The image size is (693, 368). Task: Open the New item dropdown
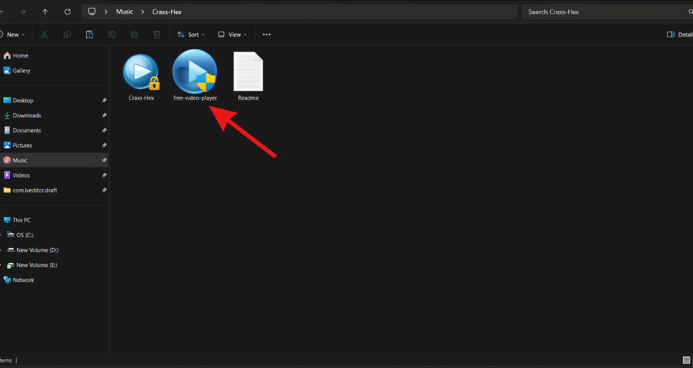coord(13,35)
